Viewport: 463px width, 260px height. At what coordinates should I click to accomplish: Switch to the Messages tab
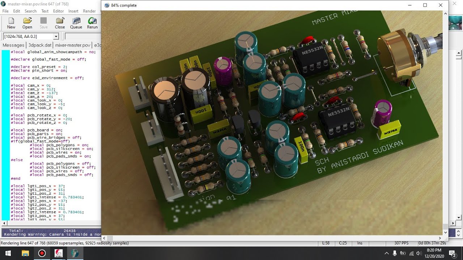click(x=13, y=45)
